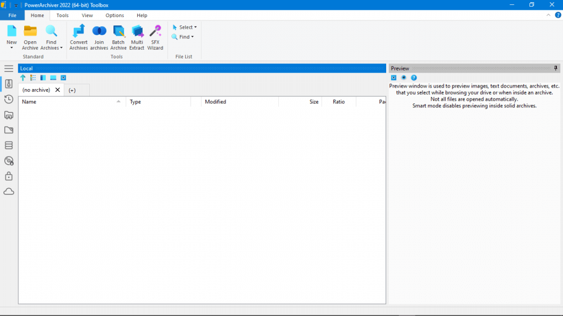Expand the New dropdown arrow
This screenshot has height=316, width=563.
(x=12, y=48)
